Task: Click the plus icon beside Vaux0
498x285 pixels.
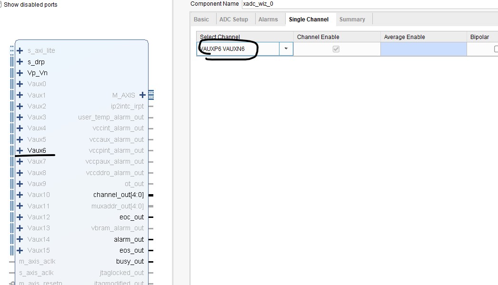Action: (x=20, y=84)
